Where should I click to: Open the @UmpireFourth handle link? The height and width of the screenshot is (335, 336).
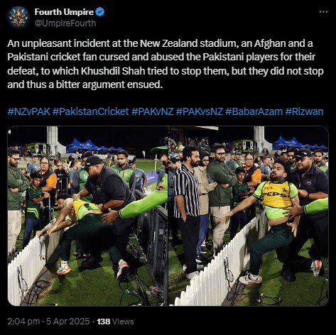tap(65, 23)
